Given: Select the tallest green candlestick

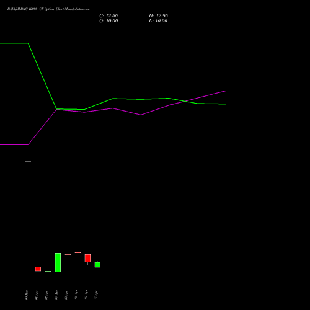Looking at the screenshot, I should (x=58, y=260).
